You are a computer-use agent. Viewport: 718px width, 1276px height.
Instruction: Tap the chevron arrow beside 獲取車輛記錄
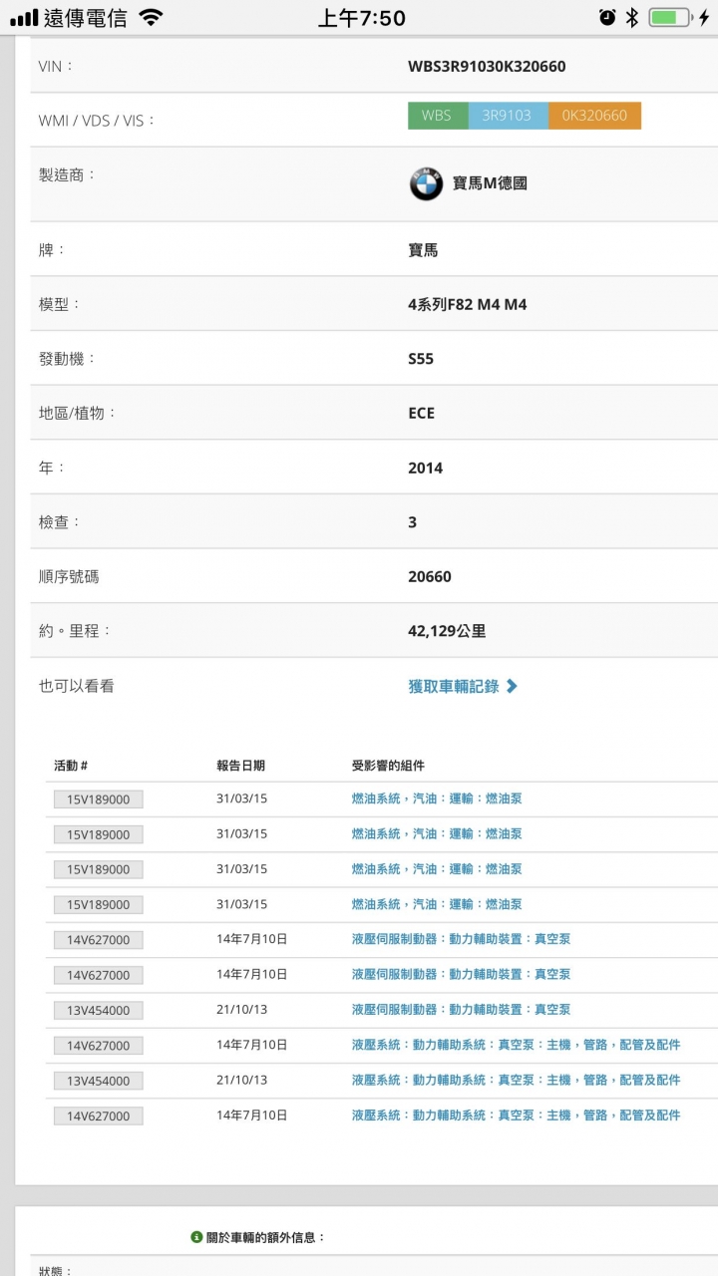click(x=512, y=686)
